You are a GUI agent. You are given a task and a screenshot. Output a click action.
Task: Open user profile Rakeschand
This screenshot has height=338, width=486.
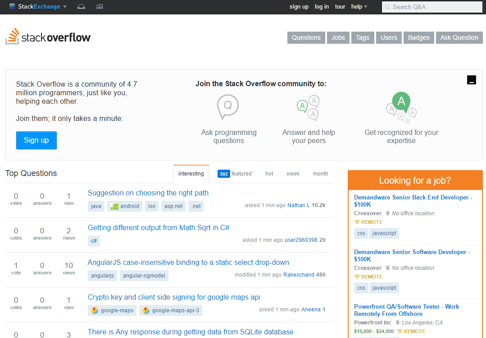299,275
